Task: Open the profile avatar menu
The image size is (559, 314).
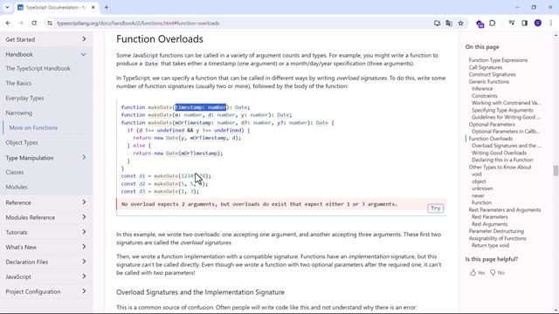Action: pyautogui.click(x=538, y=24)
